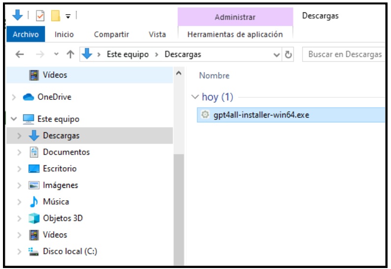
Task: Open the Compartir ribbon tab
Action: tap(112, 34)
